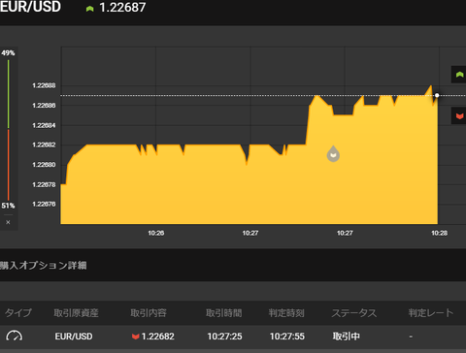
Task: Click the current rate 1.22687 in header
Action: coord(122,8)
